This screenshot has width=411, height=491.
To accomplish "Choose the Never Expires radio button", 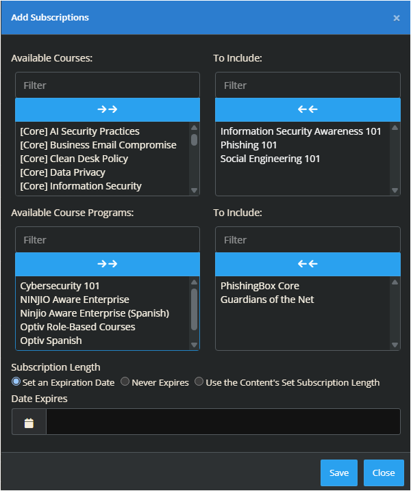I will [125, 382].
